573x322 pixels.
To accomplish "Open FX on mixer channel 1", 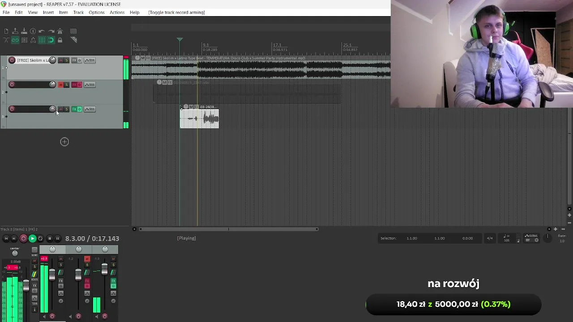I will click(61, 281).
